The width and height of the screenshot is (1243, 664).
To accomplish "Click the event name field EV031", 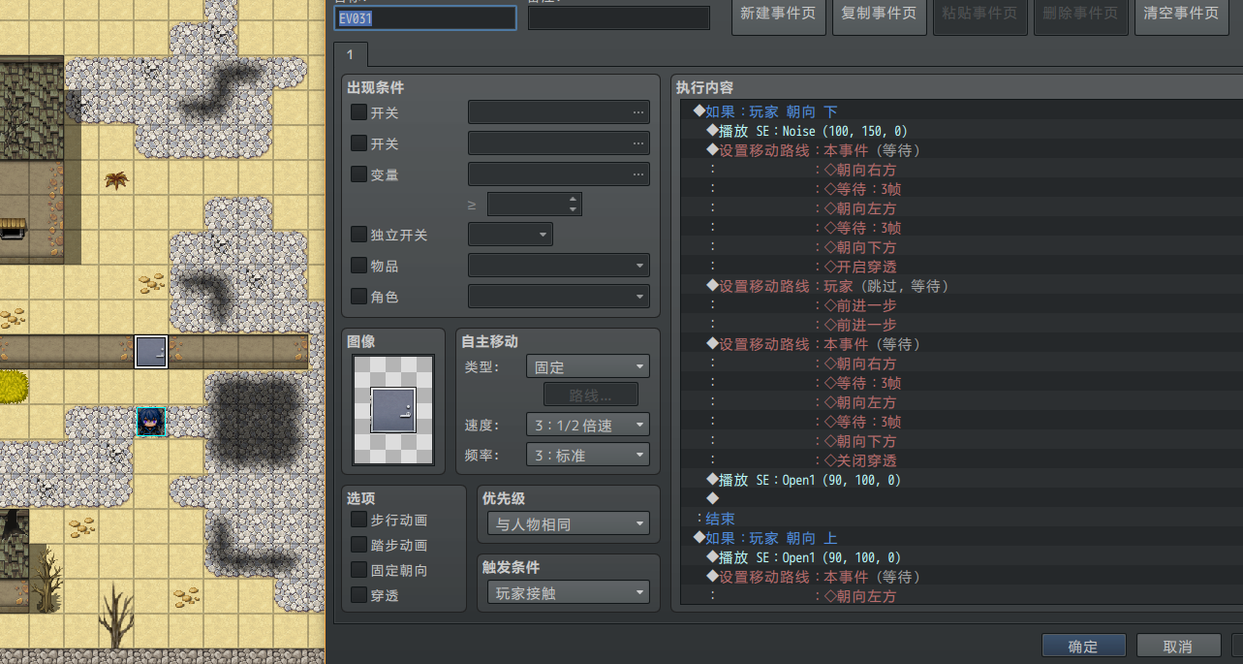I will pyautogui.click(x=424, y=17).
